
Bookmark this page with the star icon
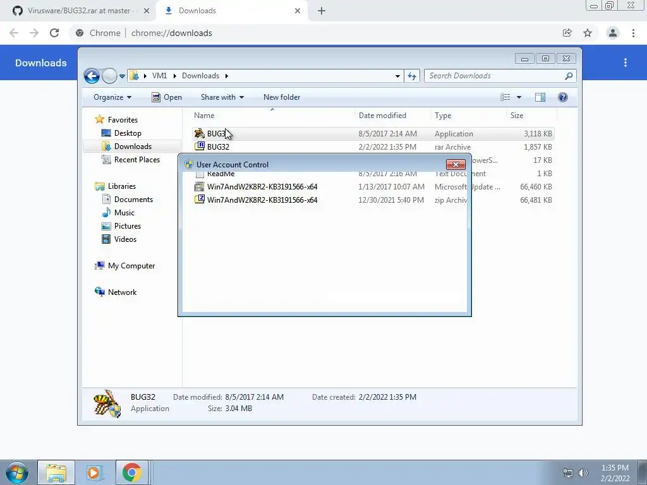click(588, 33)
